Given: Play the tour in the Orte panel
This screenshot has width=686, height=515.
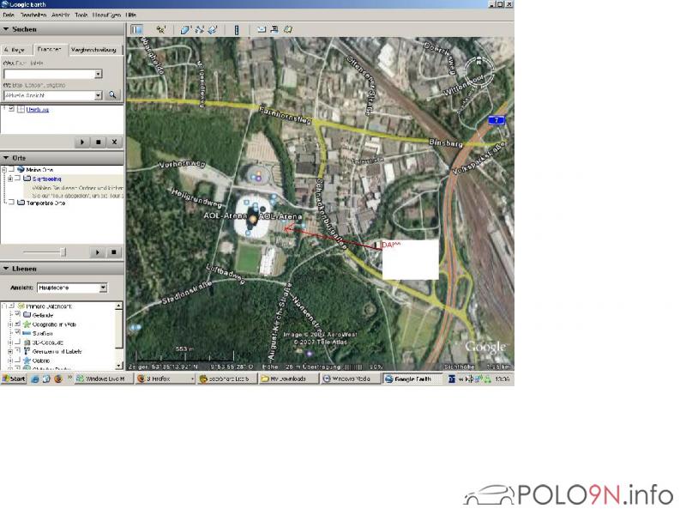Looking at the screenshot, I should point(97,252).
